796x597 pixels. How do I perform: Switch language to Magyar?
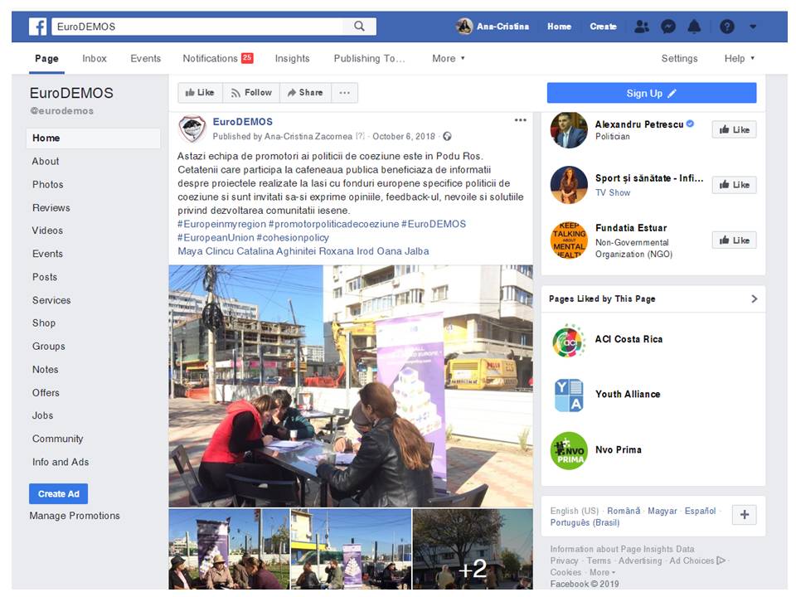click(x=662, y=511)
